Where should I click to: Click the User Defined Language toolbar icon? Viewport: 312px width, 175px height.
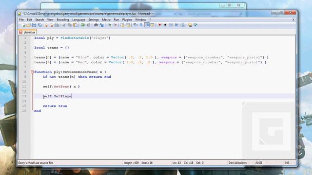152,25
